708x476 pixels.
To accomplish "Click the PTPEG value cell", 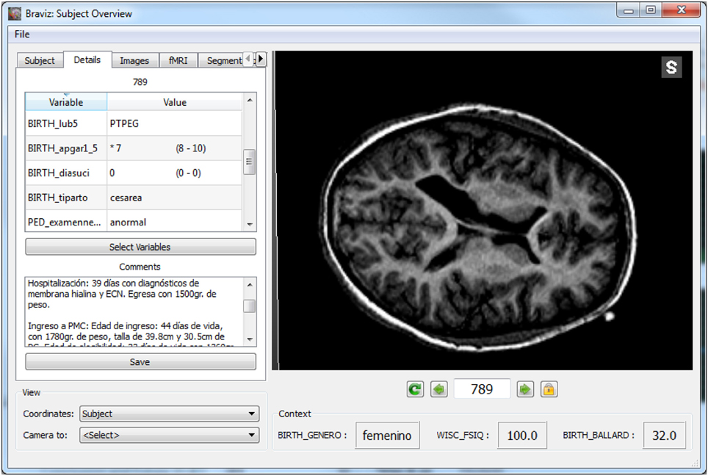I will click(x=175, y=123).
